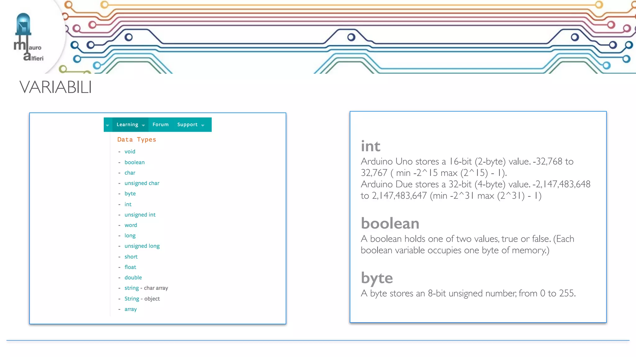Open the word data type link

point(131,225)
